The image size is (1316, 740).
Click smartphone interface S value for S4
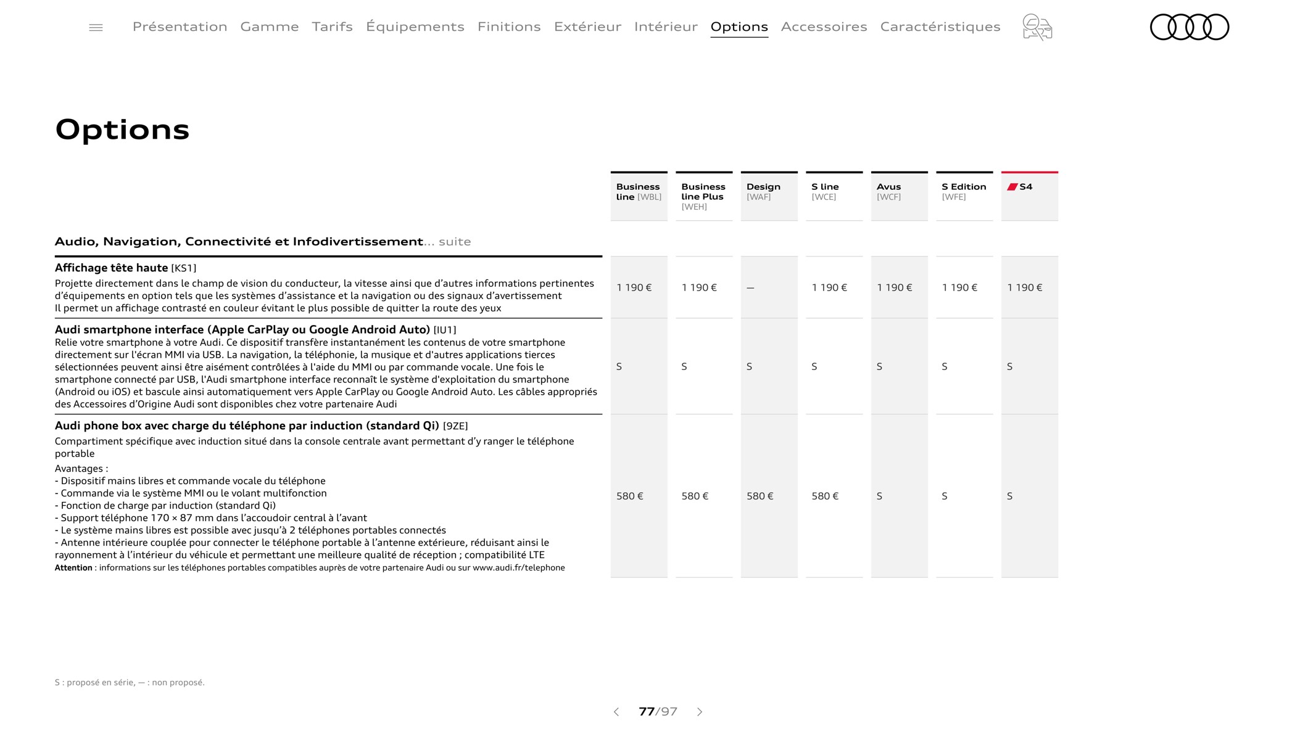1009,366
